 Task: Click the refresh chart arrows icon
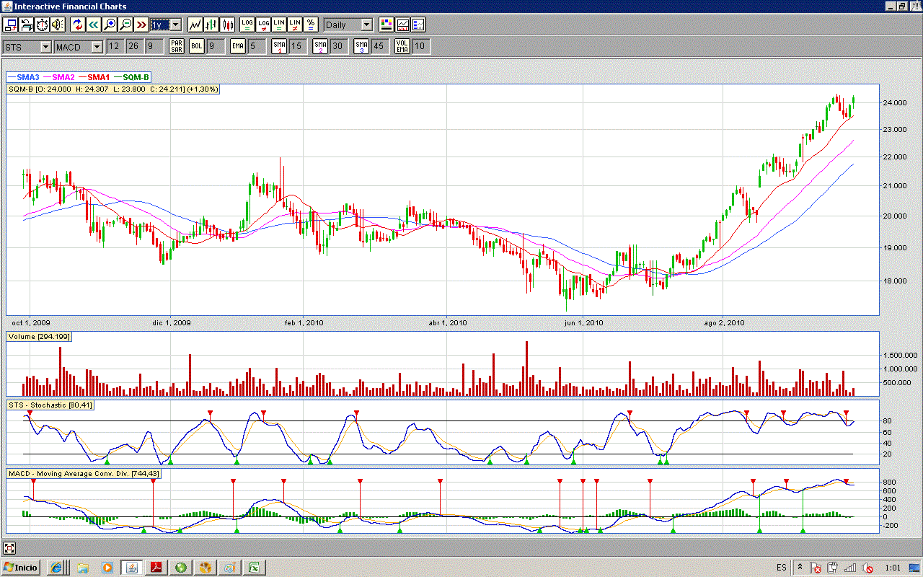77,25
